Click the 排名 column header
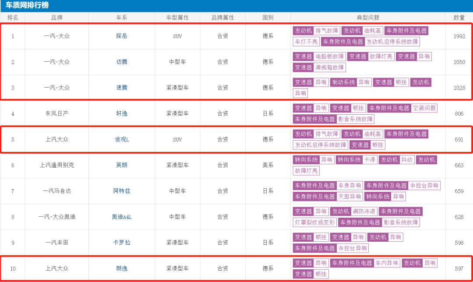Viewport: 473px width, 282px height. pyautogui.click(x=13, y=18)
